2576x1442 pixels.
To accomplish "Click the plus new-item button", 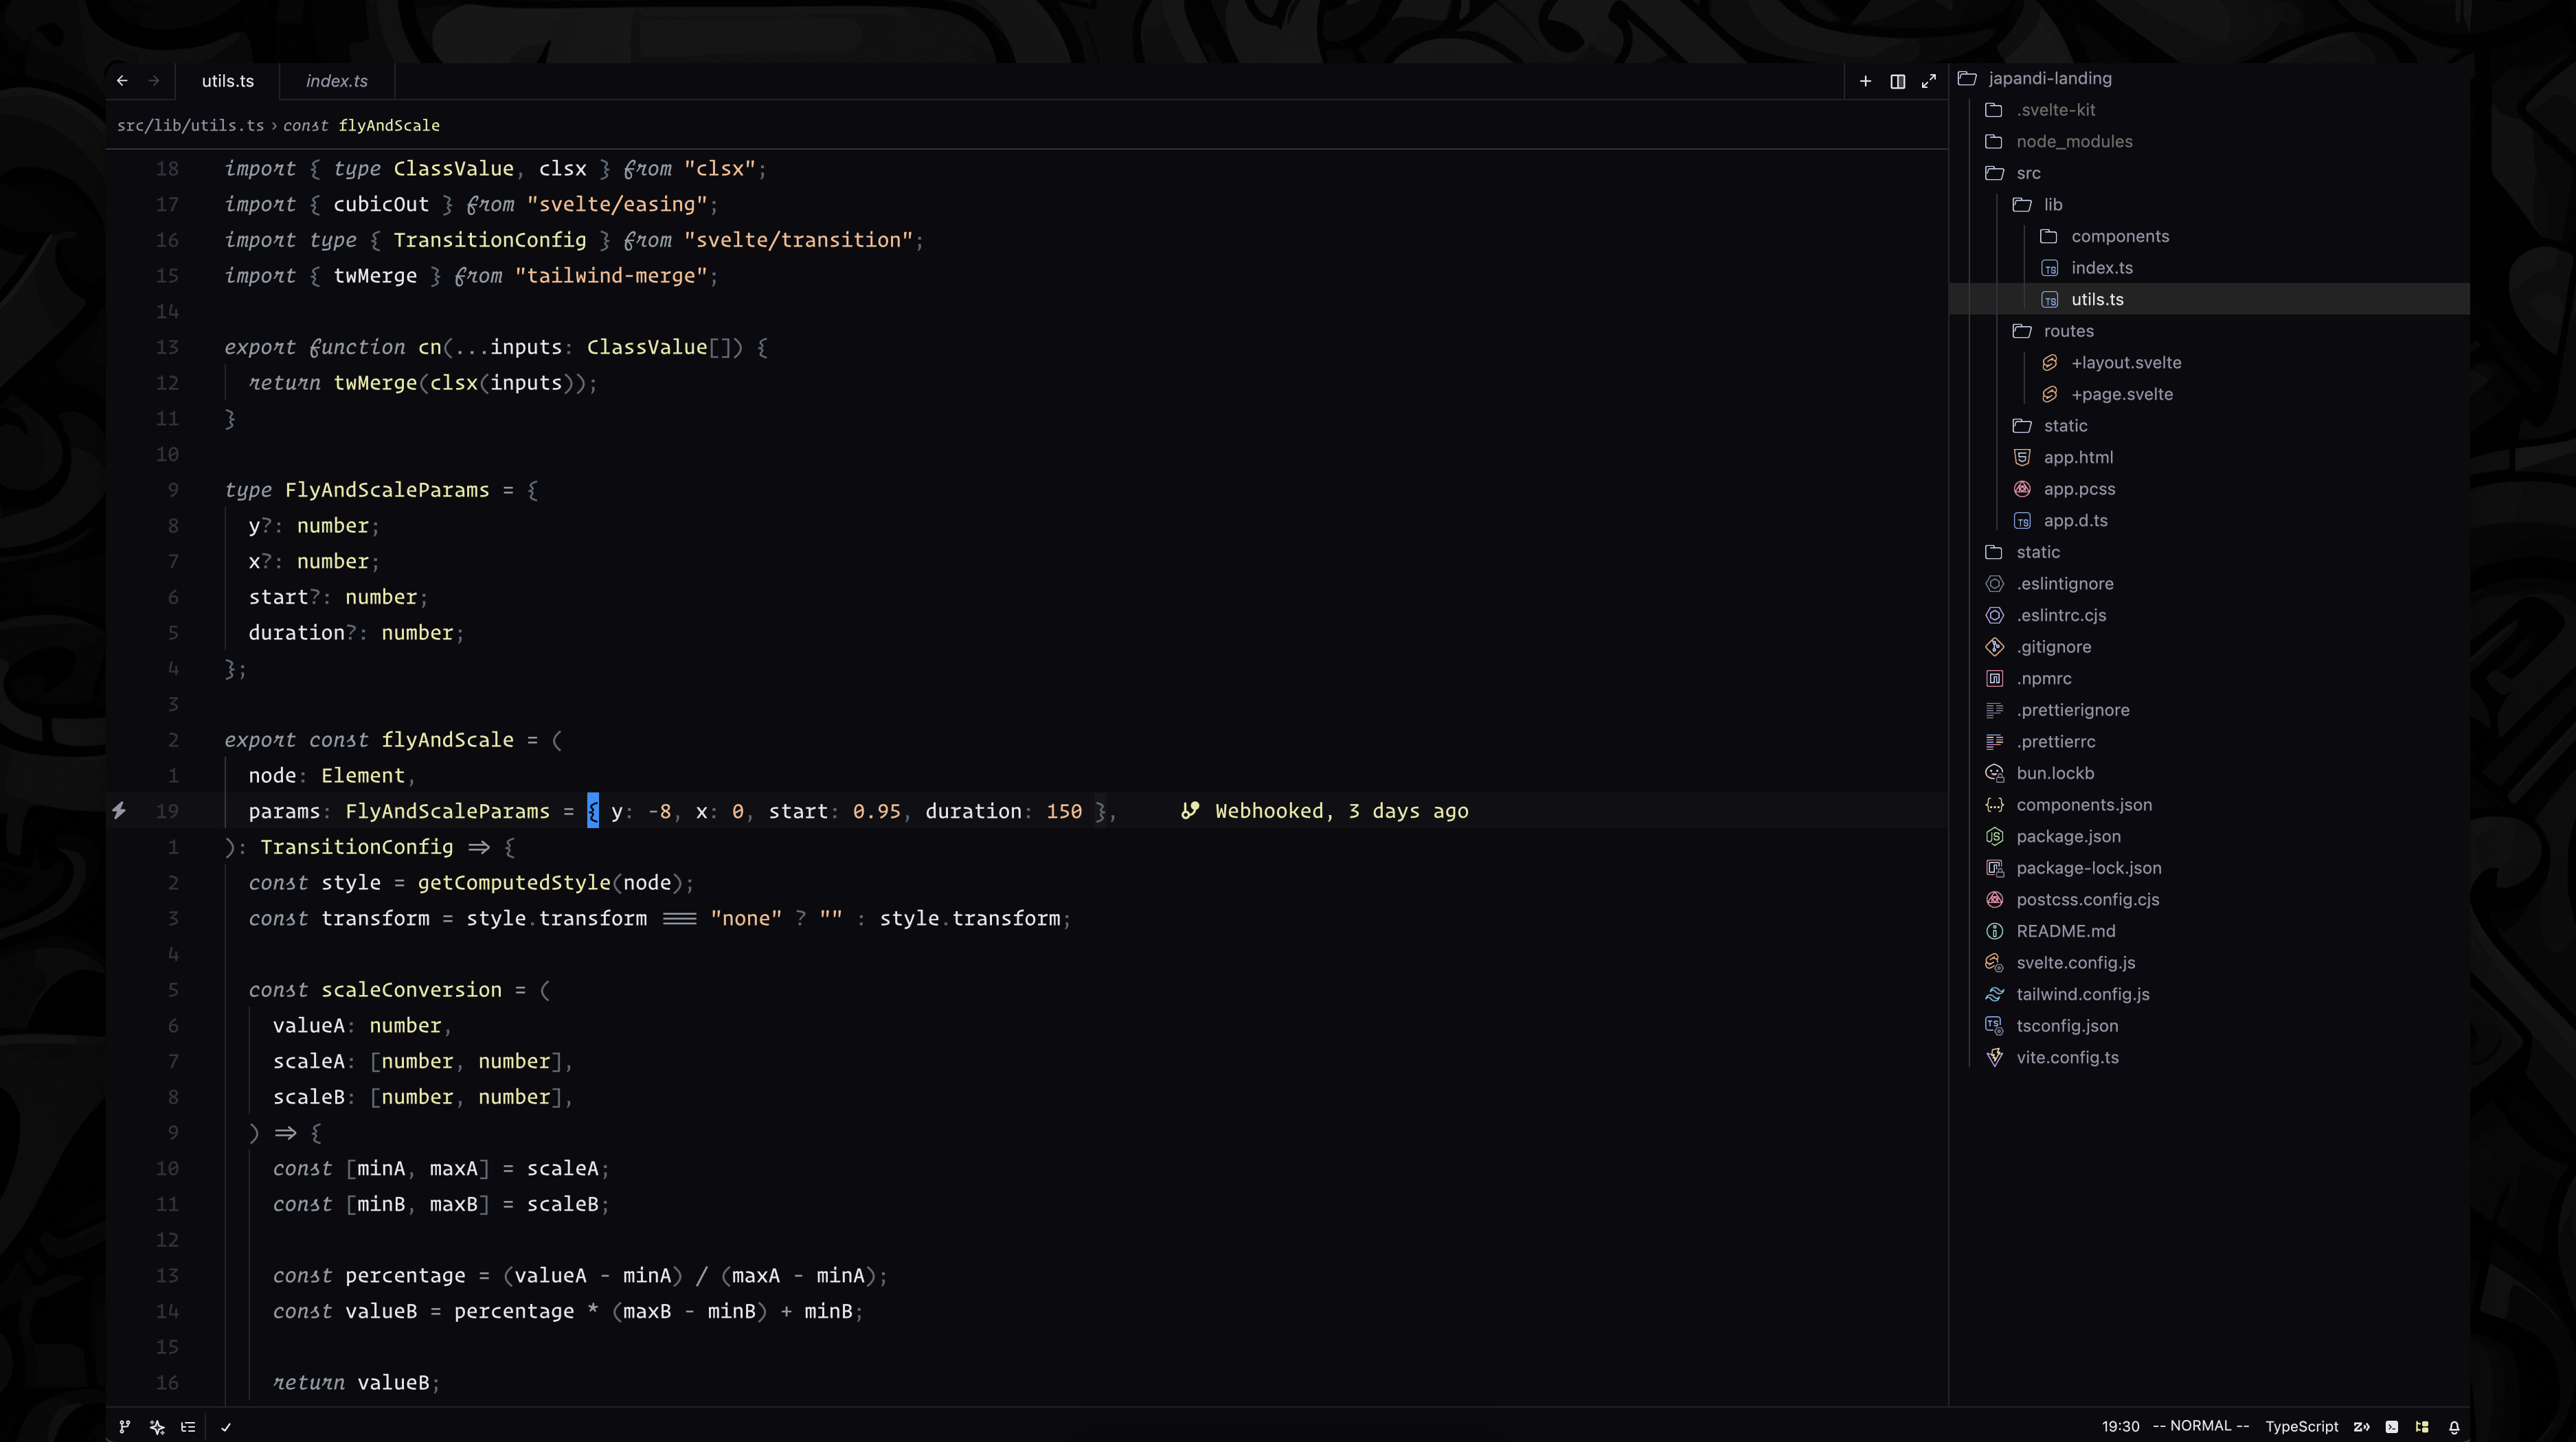I will [x=1865, y=81].
